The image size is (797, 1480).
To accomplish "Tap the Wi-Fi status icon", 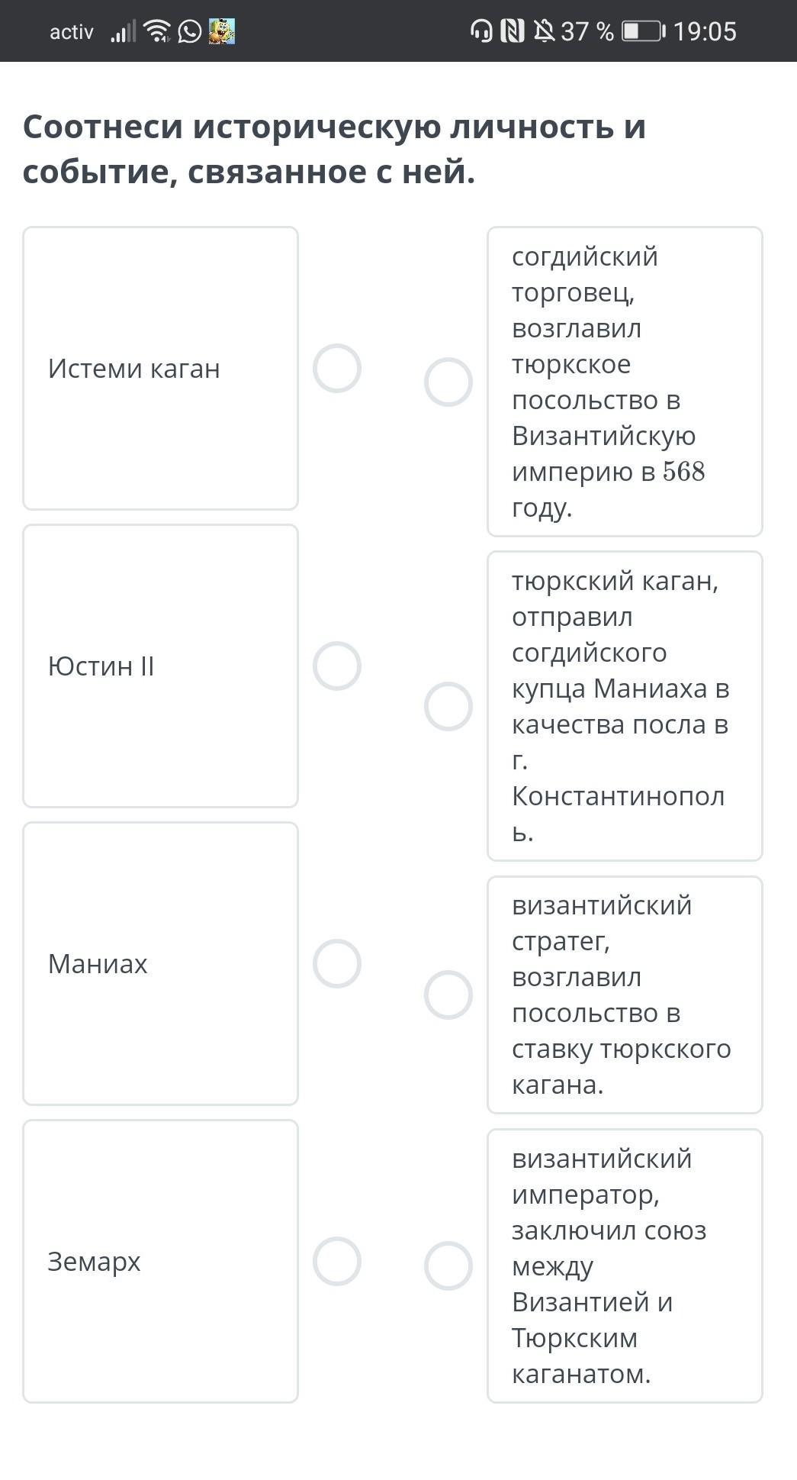I will (157, 31).
